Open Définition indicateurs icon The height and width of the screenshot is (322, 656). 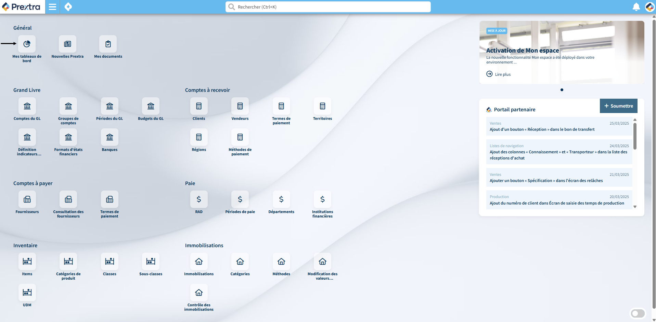coord(27,137)
